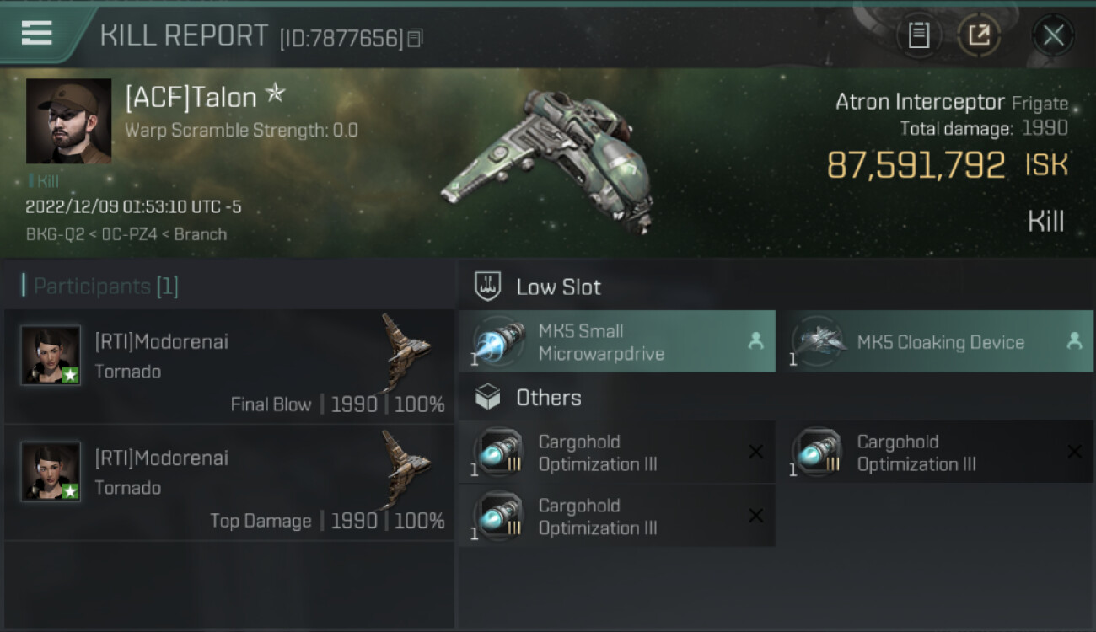The height and width of the screenshot is (632, 1096).
Task: Open Modorenai Final Blow participant entry
Action: (x=228, y=366)
